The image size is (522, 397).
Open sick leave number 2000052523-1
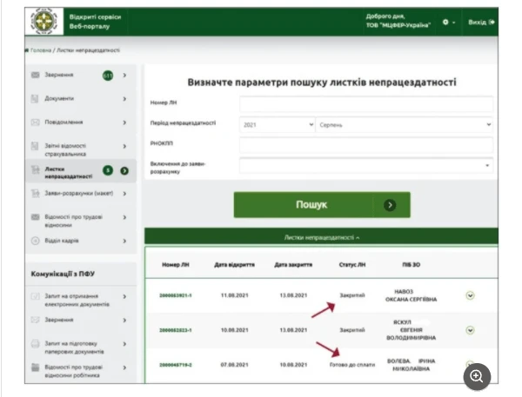click(x=176, y=330)
